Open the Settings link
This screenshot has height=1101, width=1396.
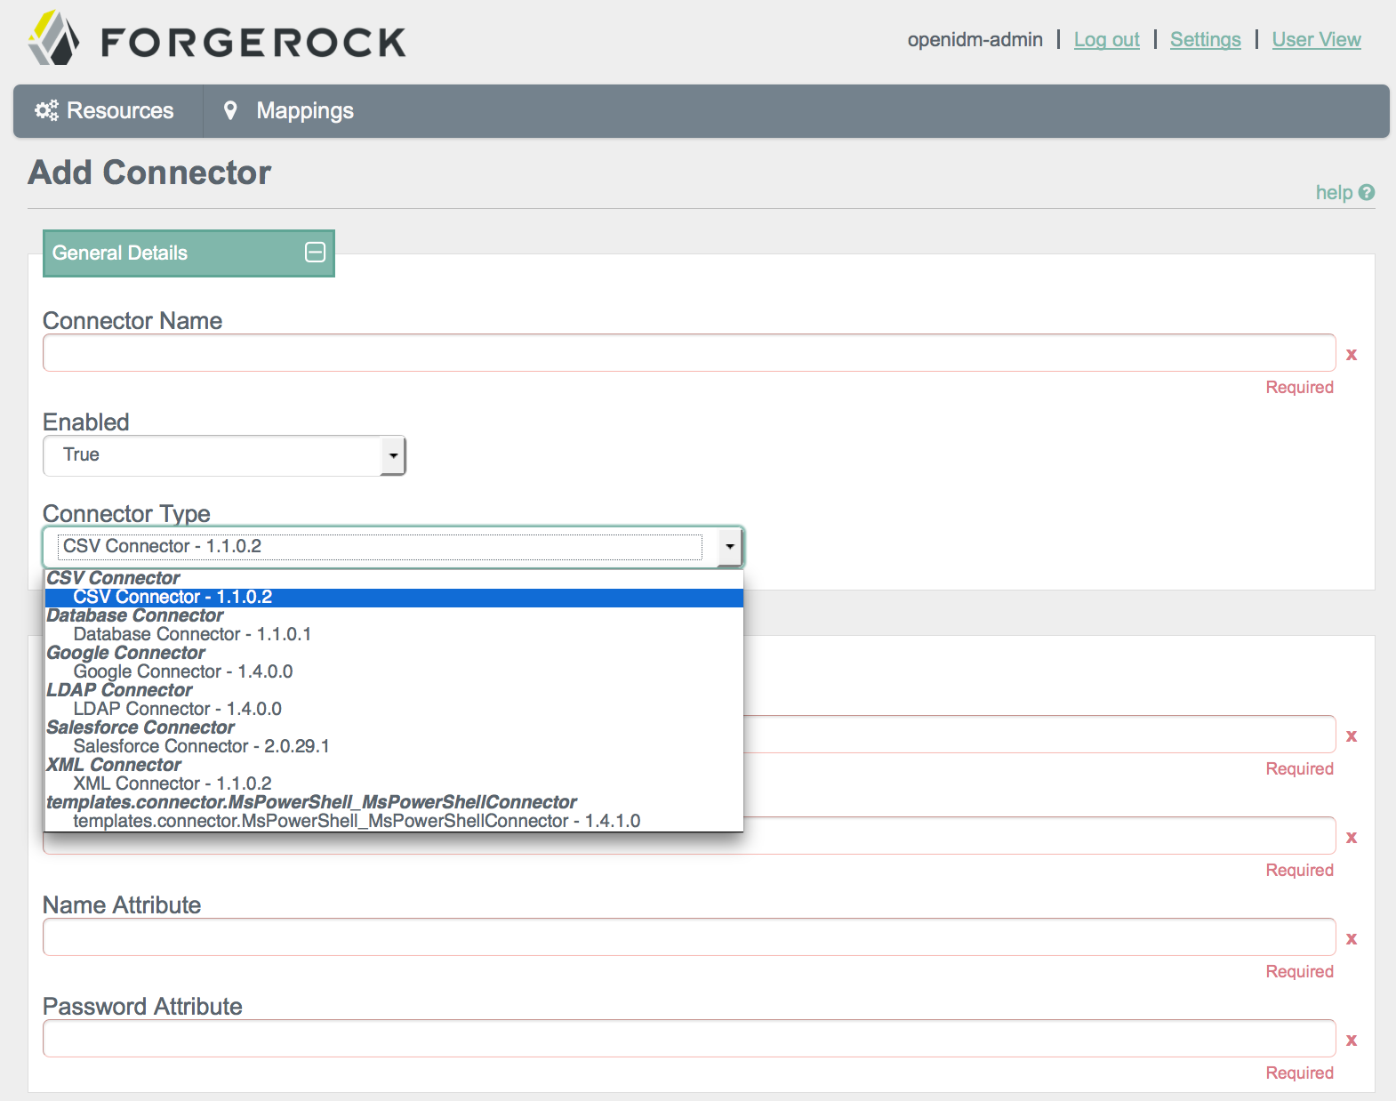(1205, 39)
